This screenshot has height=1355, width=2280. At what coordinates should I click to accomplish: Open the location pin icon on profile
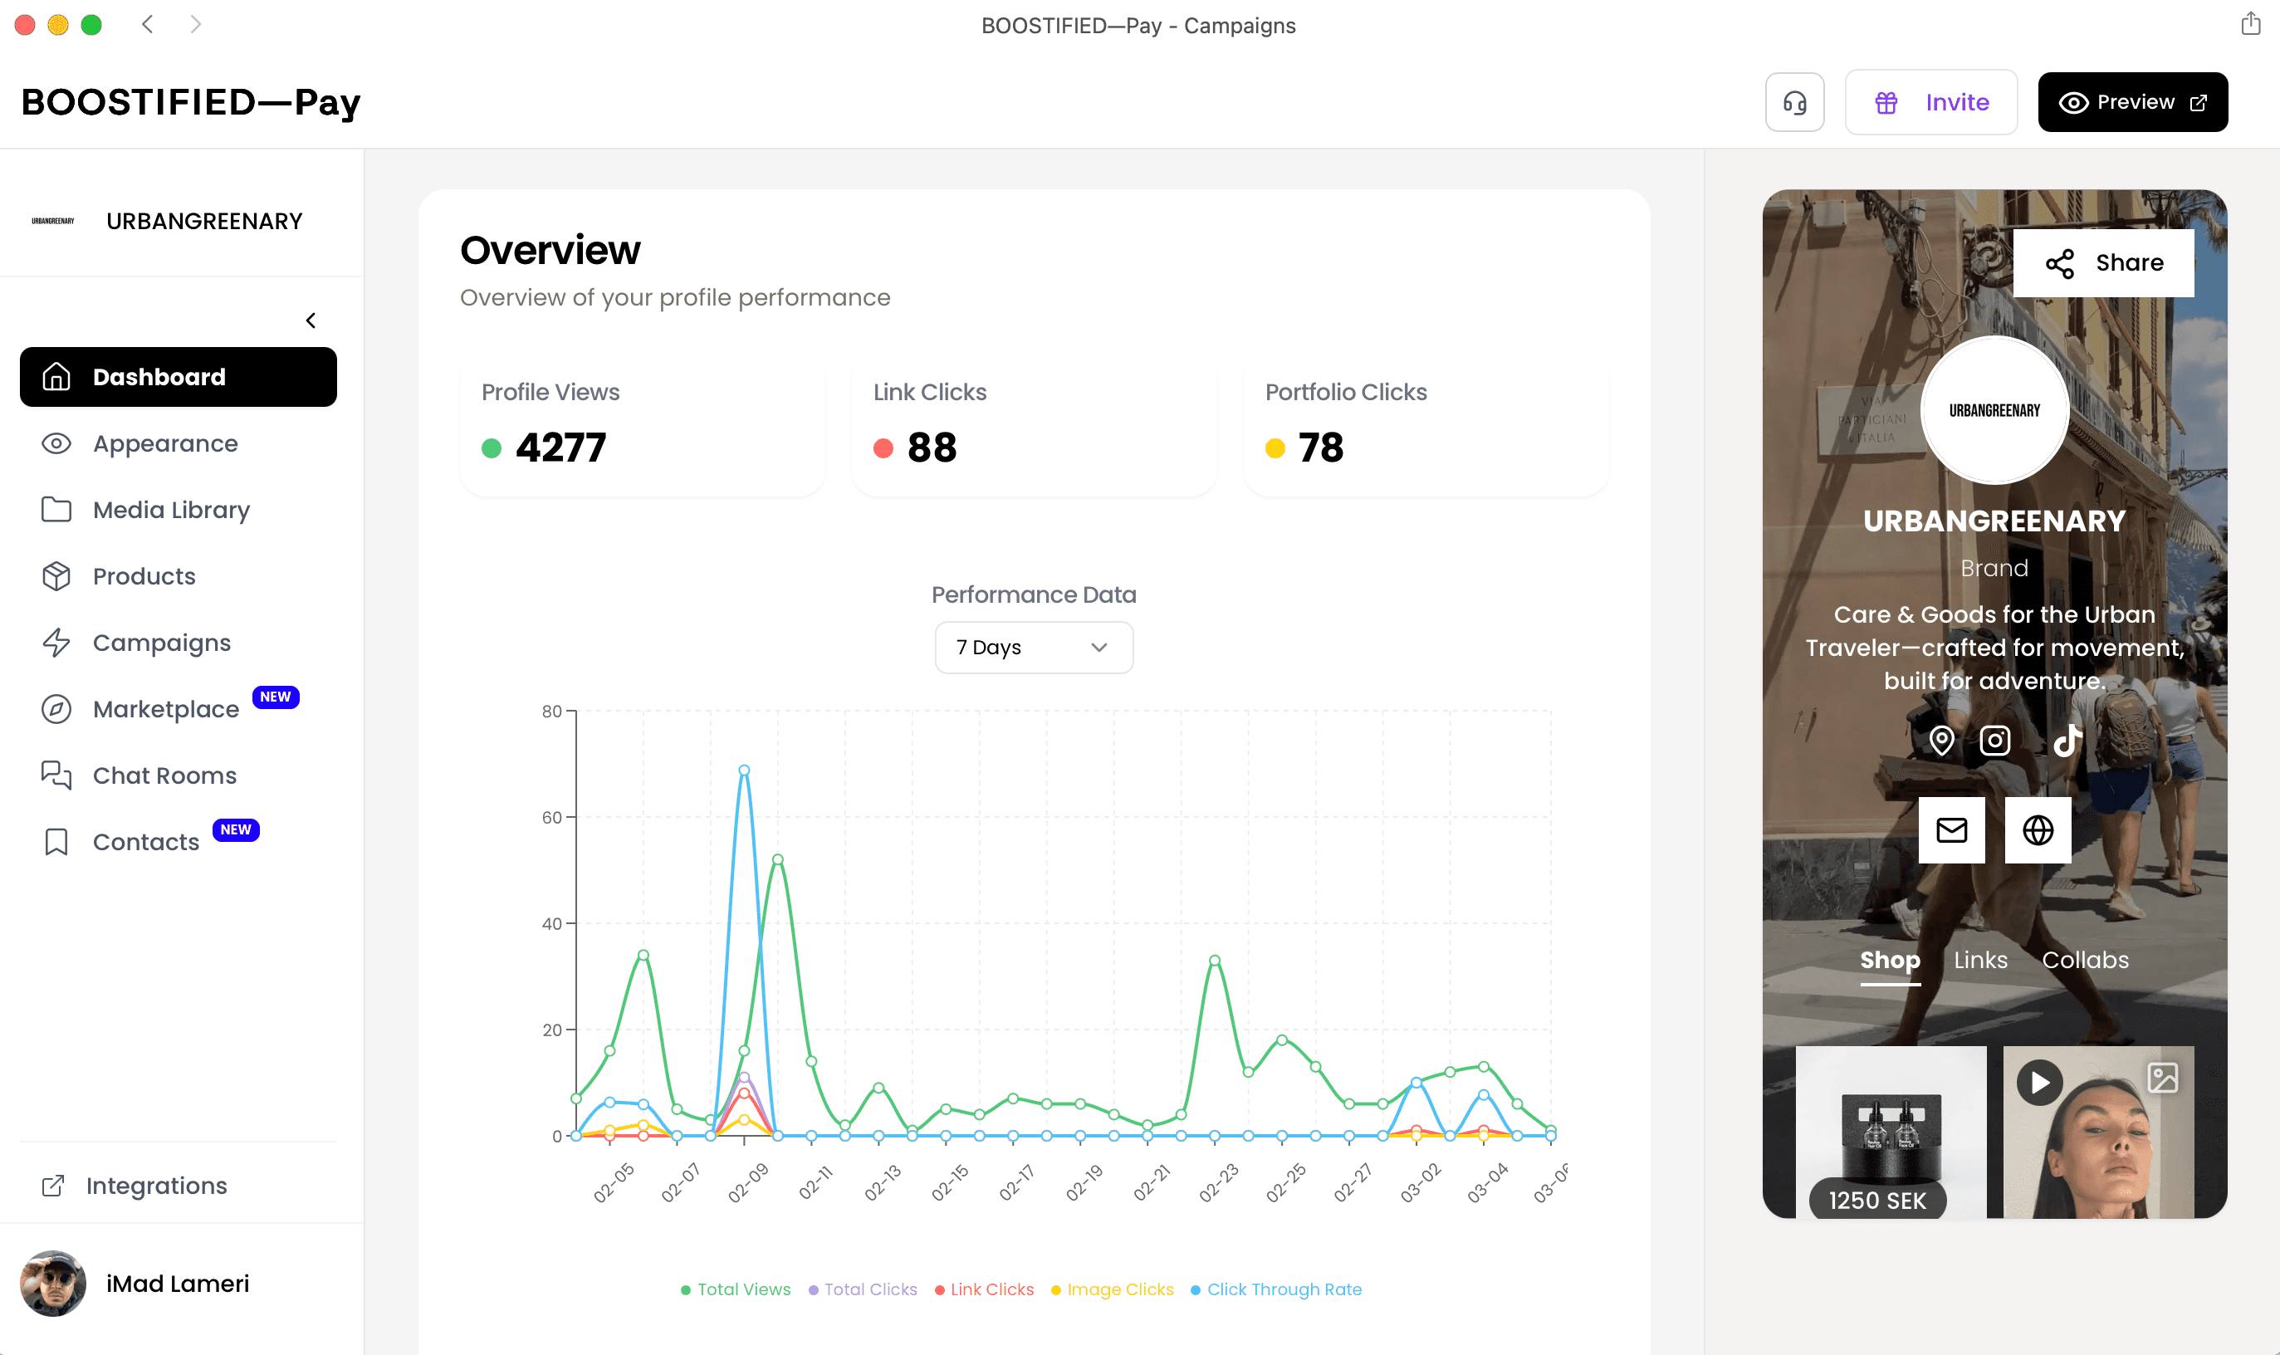[1941, 740]
